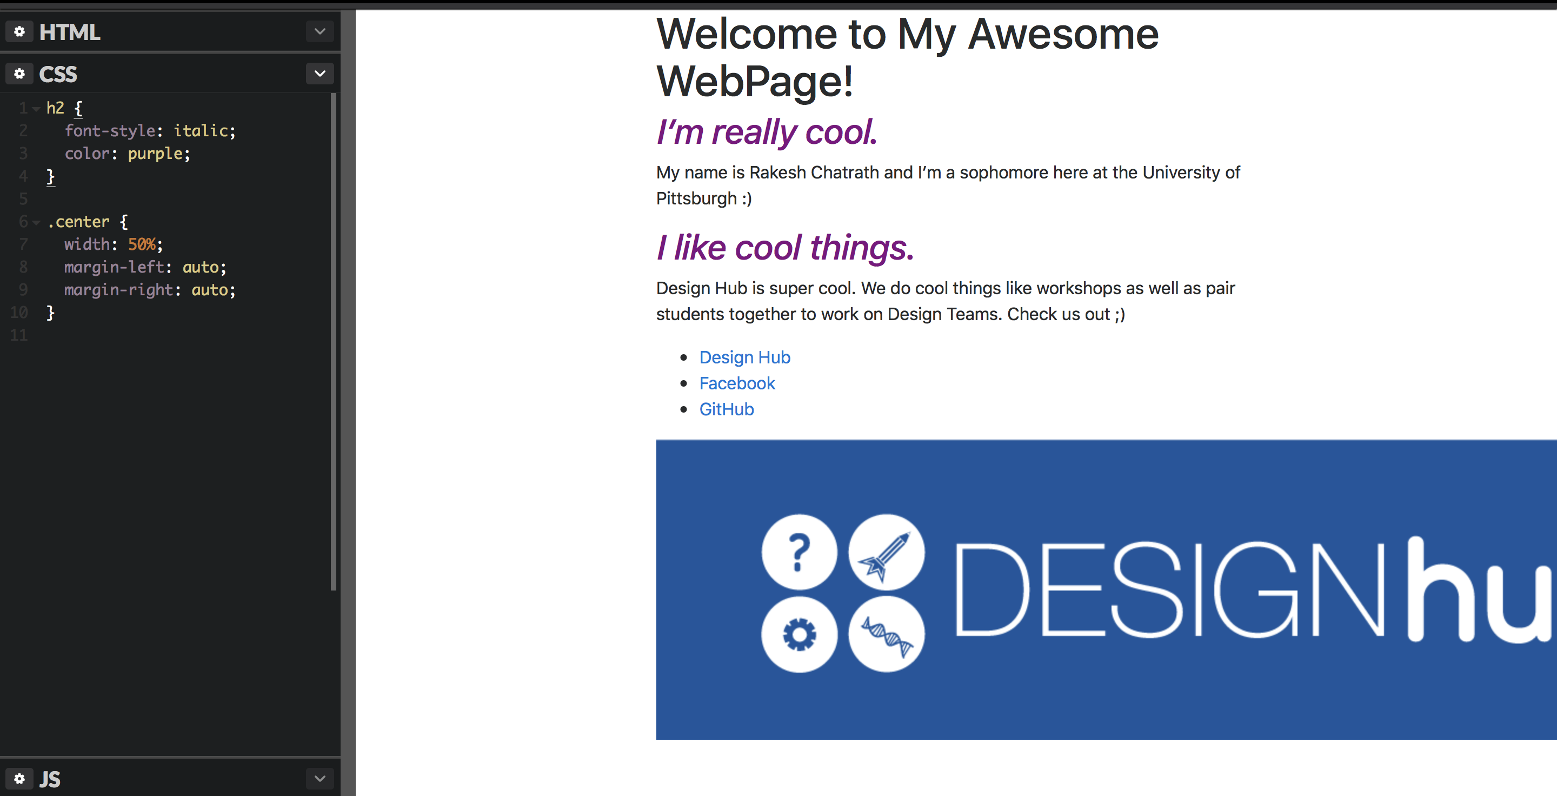Collapse the .center rule fold arrow
This screenshot has height=796, width=1557.
pos(36,222)
